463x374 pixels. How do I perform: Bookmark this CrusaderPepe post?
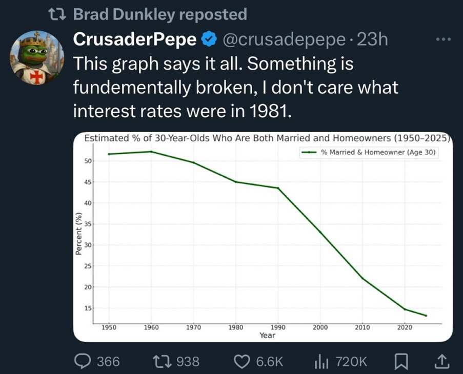pos(400,361)
